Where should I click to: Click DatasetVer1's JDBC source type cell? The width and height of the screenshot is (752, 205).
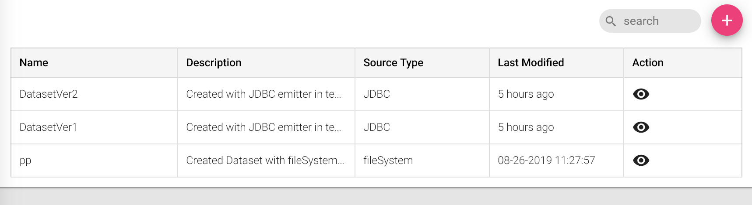click(376, 127)
